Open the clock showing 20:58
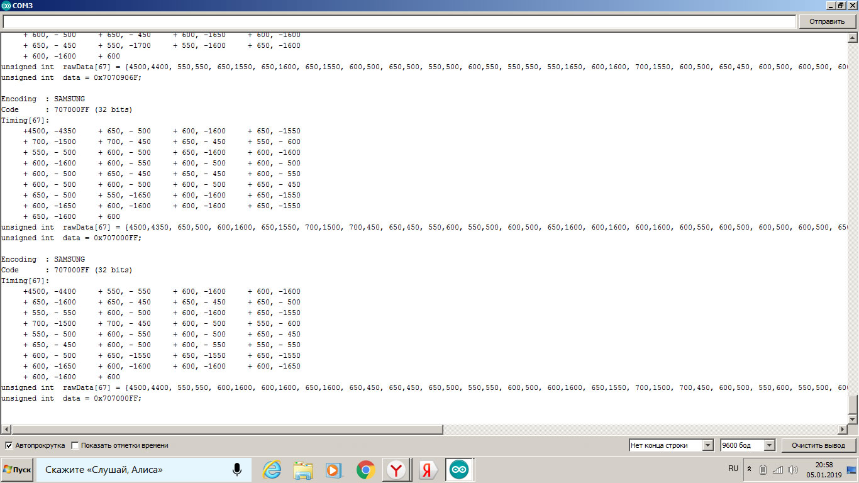The width and height of the screenshot is (859, 483). coord(824,470)
